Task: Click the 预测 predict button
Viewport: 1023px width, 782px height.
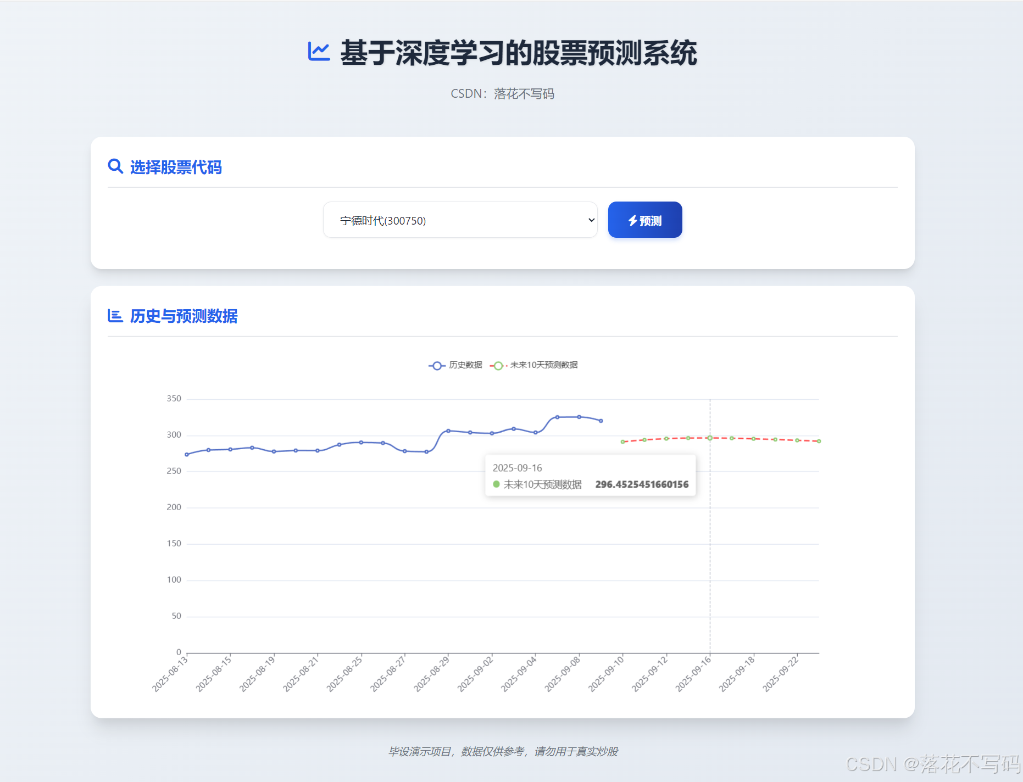Action: 644,220
